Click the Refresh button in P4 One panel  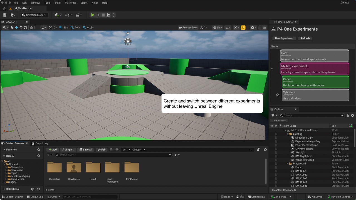[305, 38]
